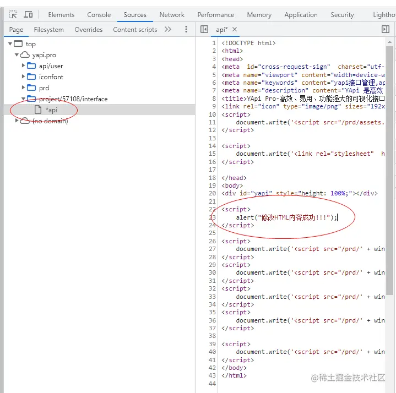Image resolution: width=396 pixels, height=393 pixels.
Task: Click line number 44 in gutter
Action: pyautogui.click(x=213, y=384)
